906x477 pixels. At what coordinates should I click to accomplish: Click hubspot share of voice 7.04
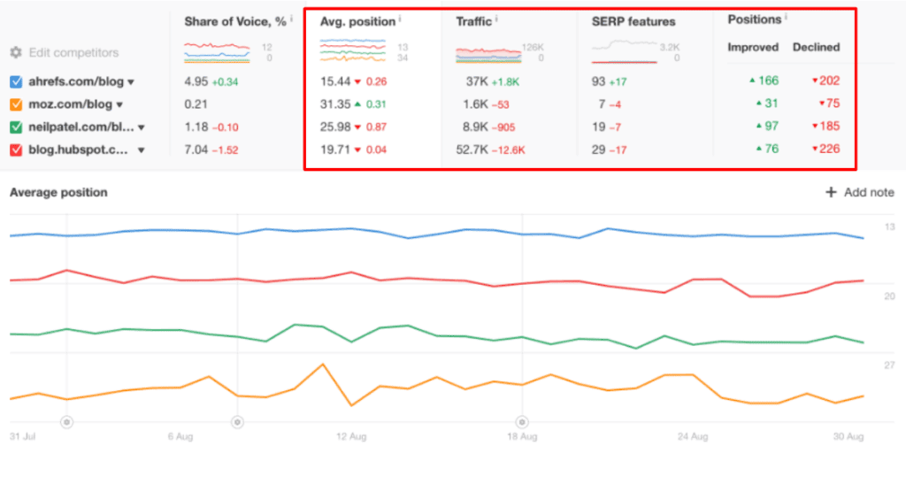[x=196, y=150]
